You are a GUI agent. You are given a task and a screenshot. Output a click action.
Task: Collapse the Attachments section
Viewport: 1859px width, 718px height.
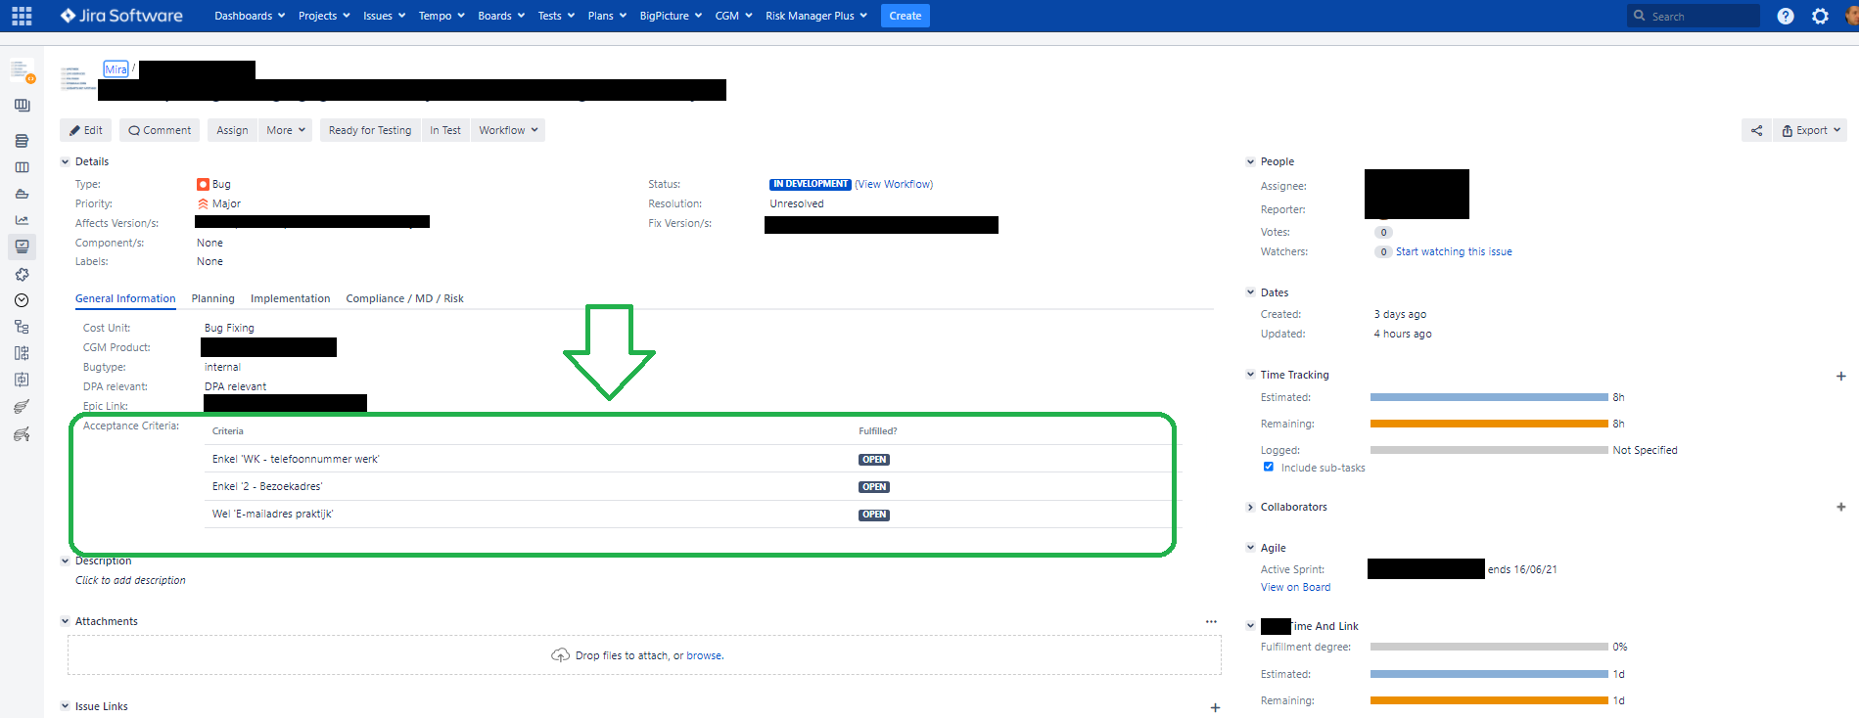click(x=66, y=621)
